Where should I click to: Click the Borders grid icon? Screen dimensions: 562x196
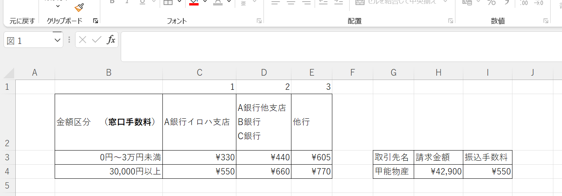pos(168,2)
